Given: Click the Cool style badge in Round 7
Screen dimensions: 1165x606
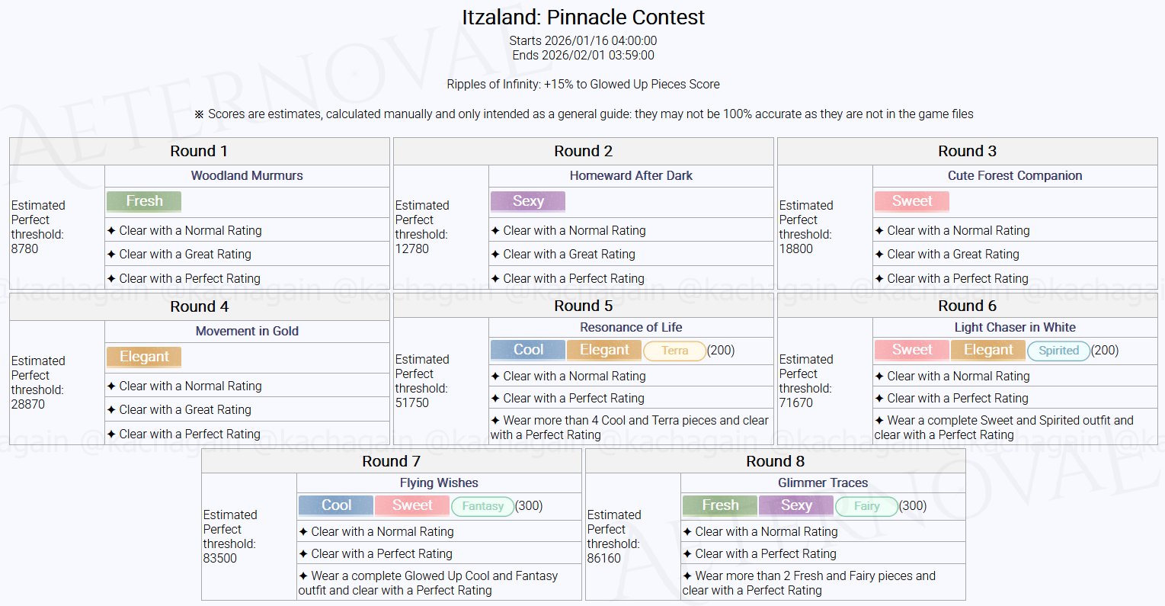Looking at the screenshot, I should 336,505.
